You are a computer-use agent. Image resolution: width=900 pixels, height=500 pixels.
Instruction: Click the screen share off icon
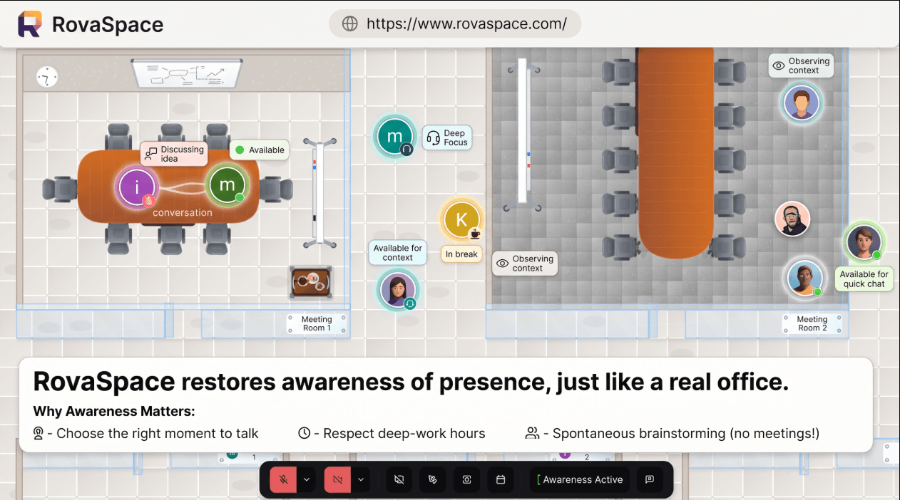click(x=399, y=480)
